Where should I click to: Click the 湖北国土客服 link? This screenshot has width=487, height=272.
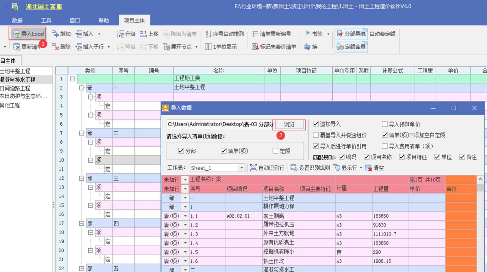(44, 7)
